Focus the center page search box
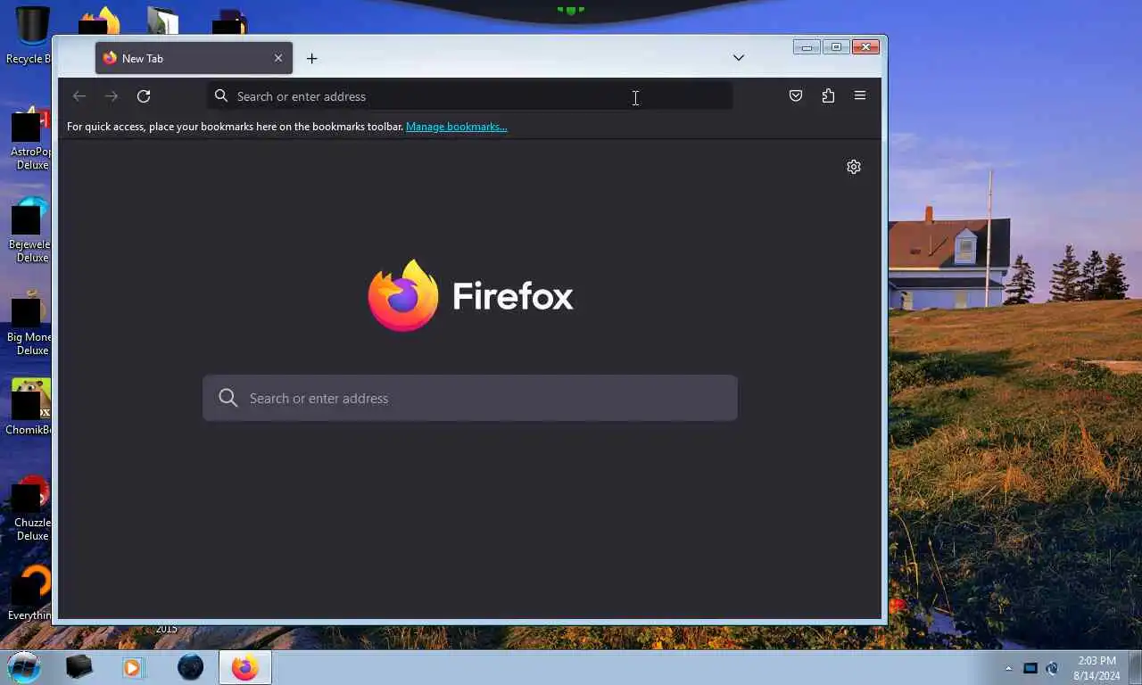Image resolution: width=1142 pixels, height=685 pixels. pyautogui.click(x=470, y=398)
